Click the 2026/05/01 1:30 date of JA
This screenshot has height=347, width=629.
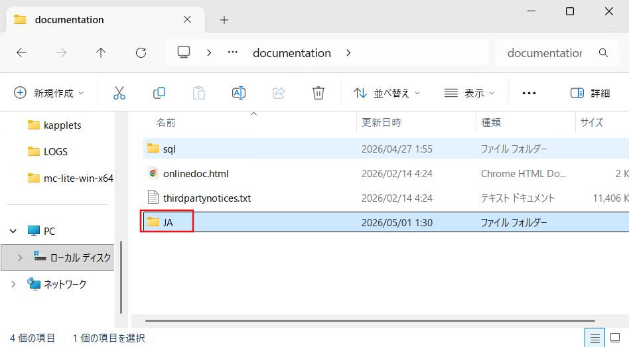click(x=397, y=223)
